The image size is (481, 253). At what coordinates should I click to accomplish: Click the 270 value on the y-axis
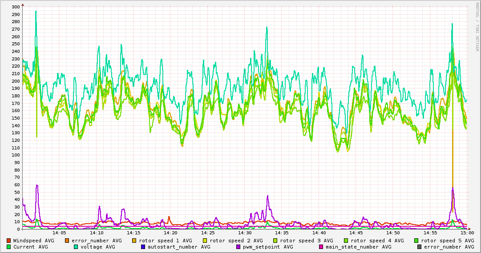(16, 29)
